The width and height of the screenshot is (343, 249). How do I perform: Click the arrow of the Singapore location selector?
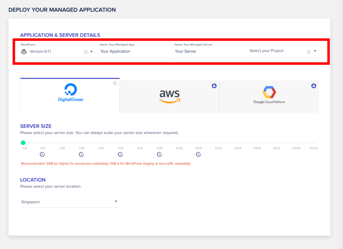coord(116,202)
